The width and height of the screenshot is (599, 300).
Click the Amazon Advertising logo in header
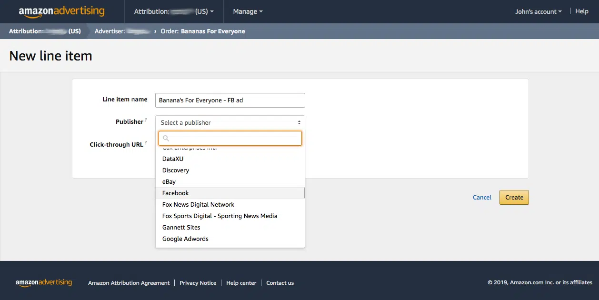click(x=62, y=11)
